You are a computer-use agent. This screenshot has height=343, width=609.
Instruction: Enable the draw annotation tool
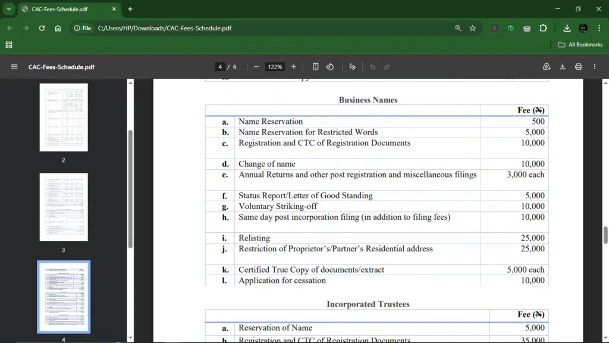click(353, 67)
